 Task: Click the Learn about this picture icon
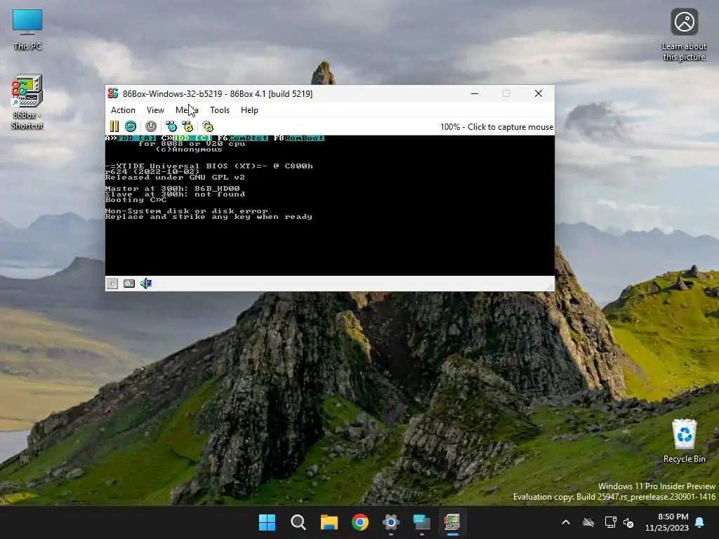[x=684, y=35]
